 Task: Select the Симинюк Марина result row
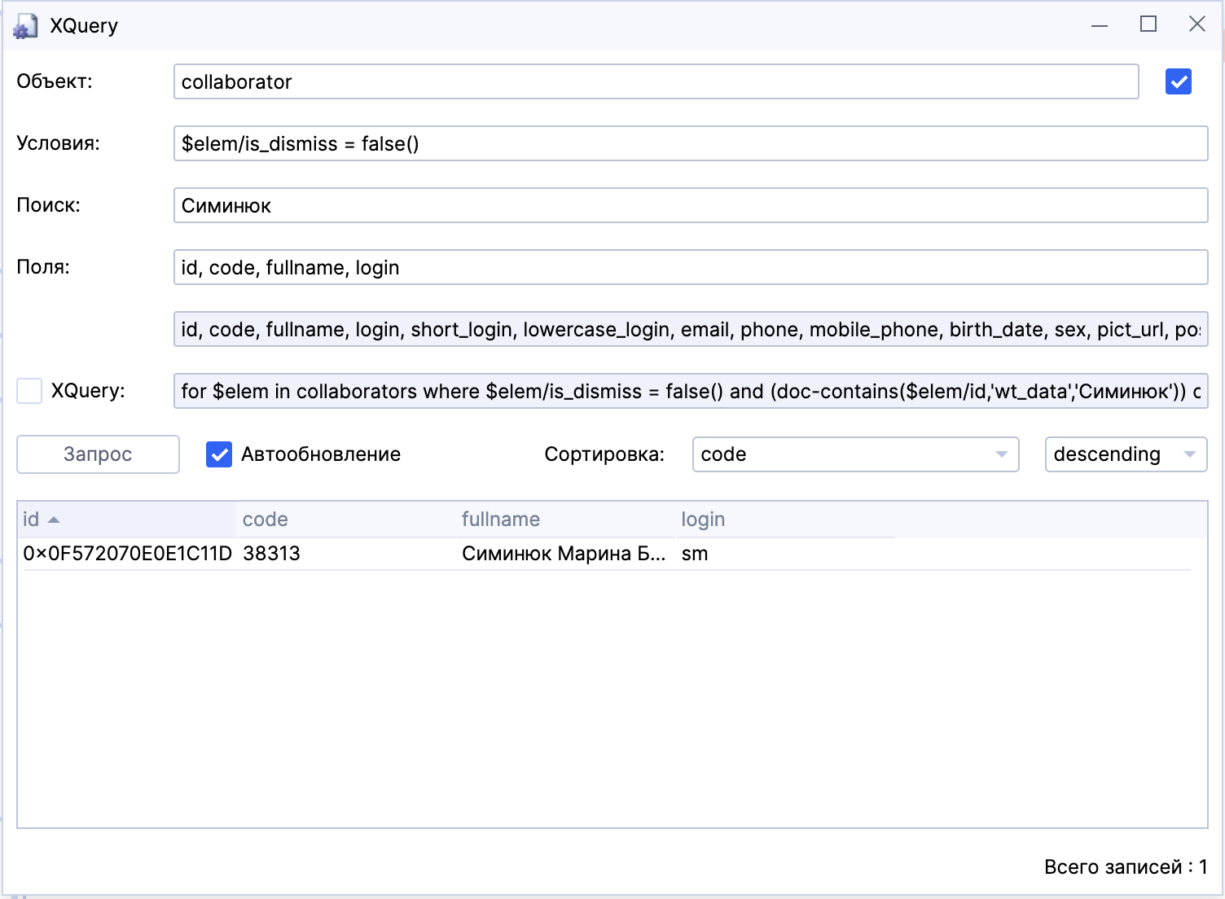[562, 554]
